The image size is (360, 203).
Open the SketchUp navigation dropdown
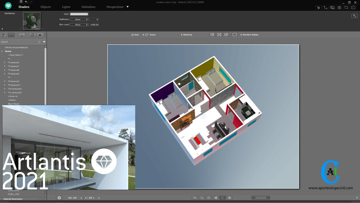click(187, 35)
